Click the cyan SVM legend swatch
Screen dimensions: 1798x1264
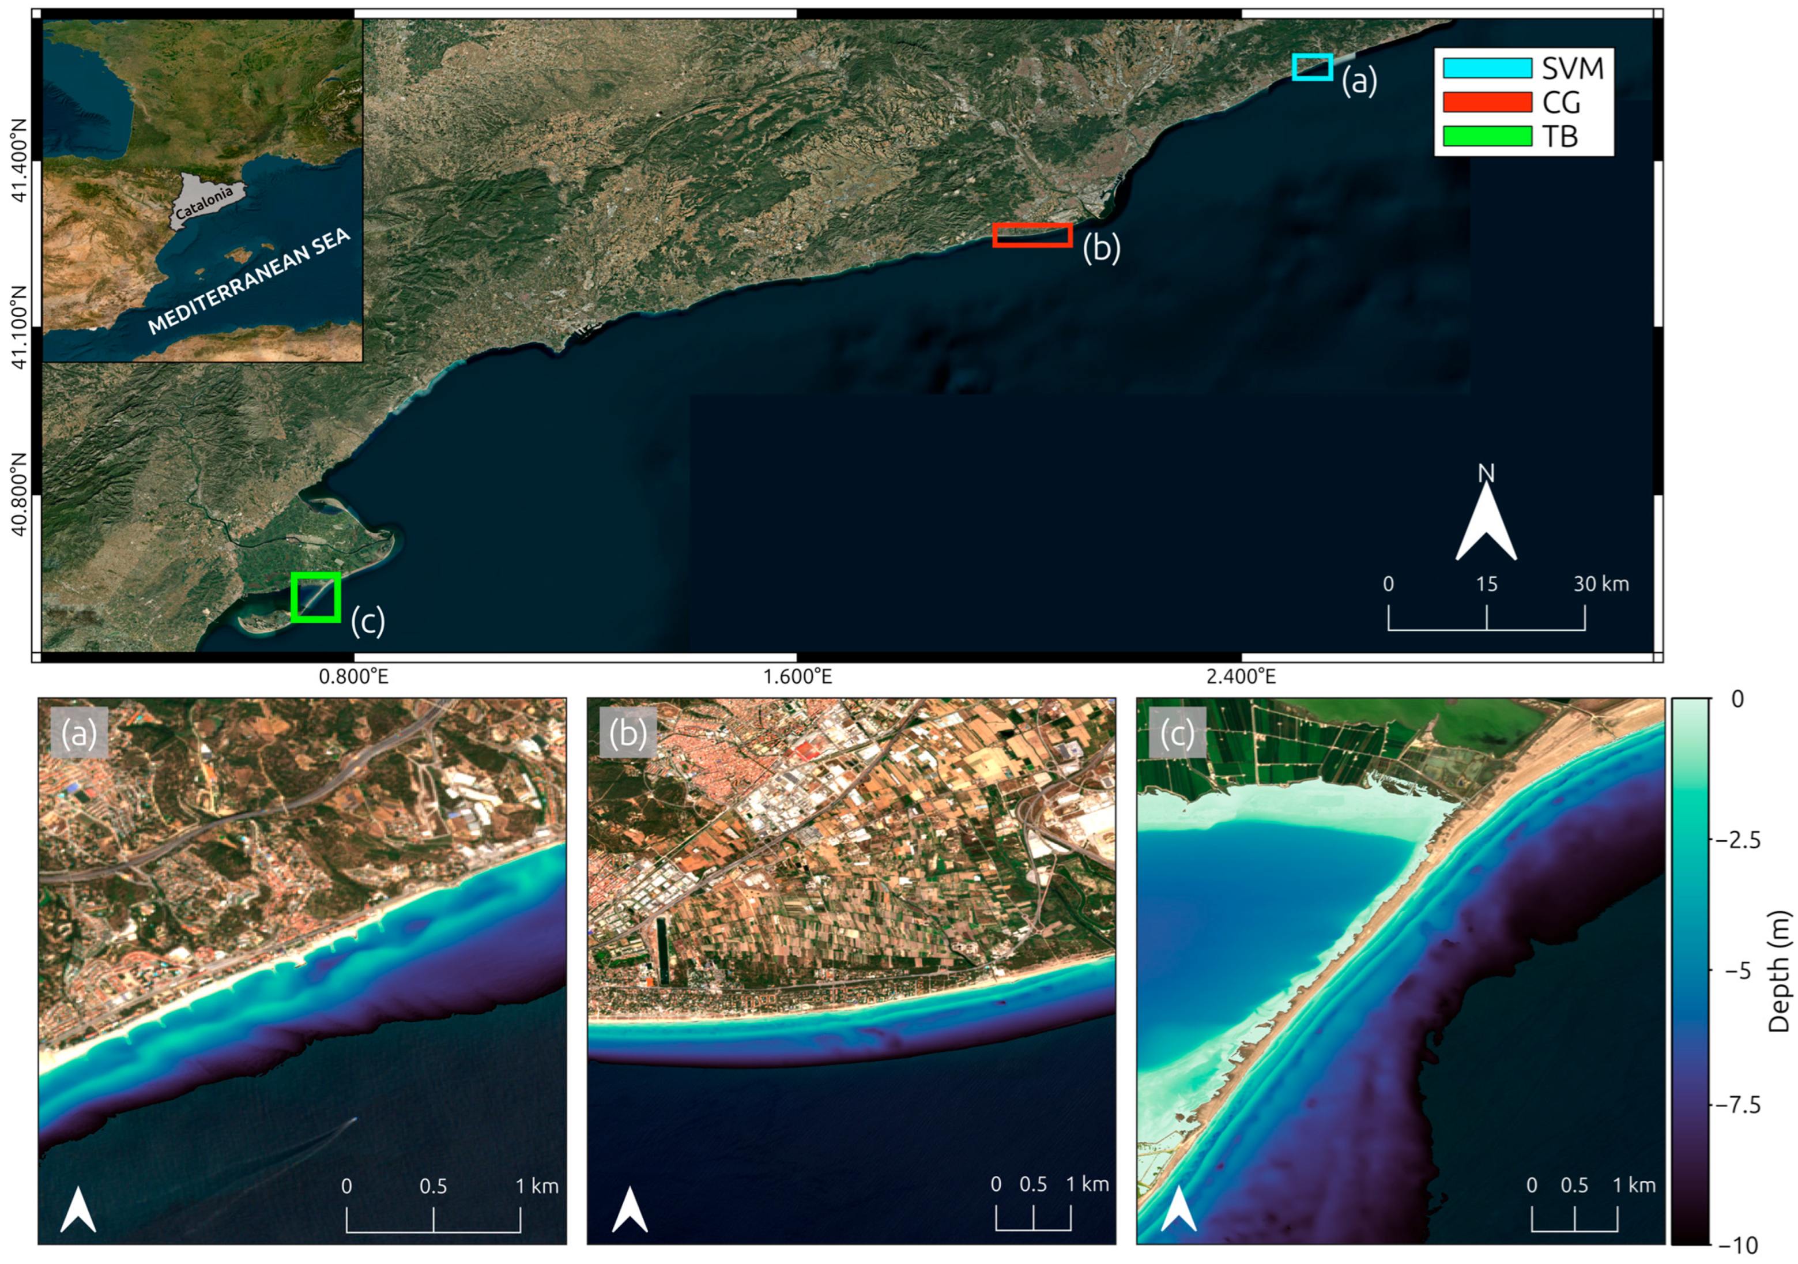pyautogui.click(x=1487, y=68)
